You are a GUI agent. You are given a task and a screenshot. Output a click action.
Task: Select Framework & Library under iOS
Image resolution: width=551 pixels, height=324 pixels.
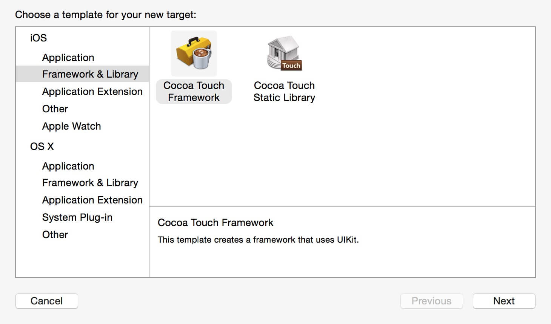coord(90,74)
